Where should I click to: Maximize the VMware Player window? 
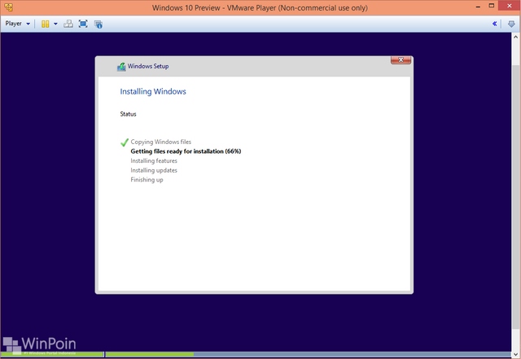pyautogui.click(x=492, y=6)
